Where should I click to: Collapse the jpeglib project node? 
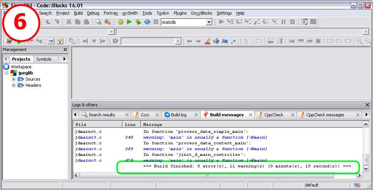coord(7,73)
